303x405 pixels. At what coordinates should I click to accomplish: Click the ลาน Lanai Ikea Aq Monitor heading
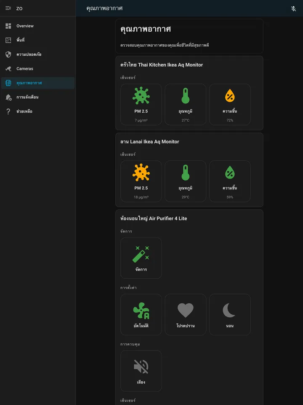pos(150,142)
